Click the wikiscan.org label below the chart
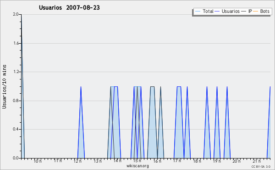Viewport: 275px width, 170px height. coord(137,166)
